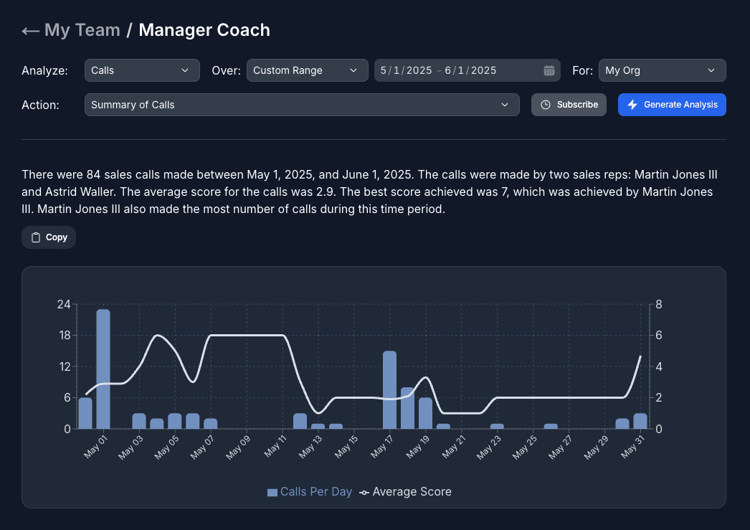Open the For My Org dropdown
The height and width of the screenshot is (530, 750).
(x=662, y=70)
